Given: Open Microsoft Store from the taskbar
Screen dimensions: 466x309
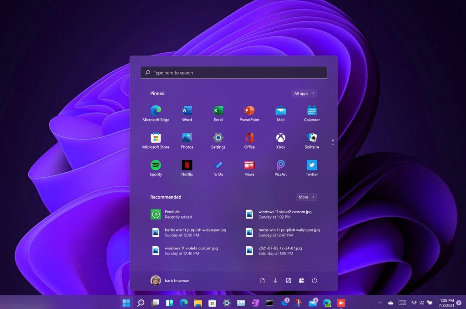Looking at the screenshot, I should pos(212,303).
